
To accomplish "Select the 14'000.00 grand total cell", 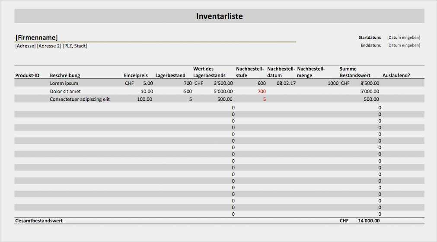I will pos(369,220).
